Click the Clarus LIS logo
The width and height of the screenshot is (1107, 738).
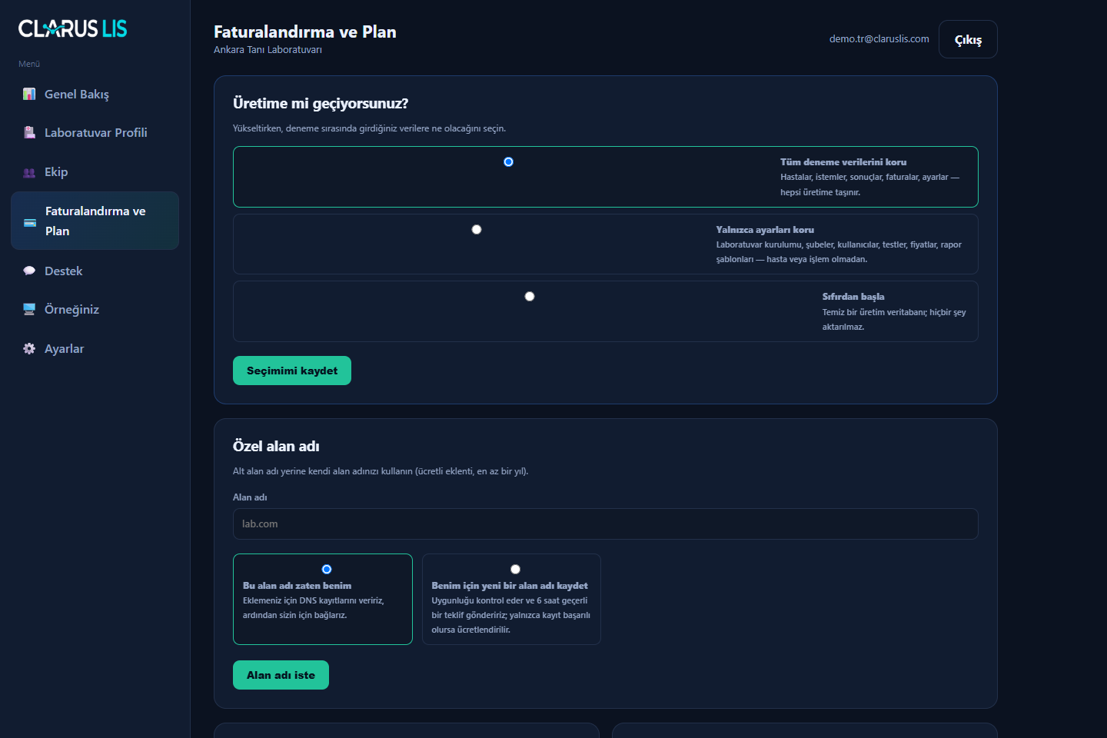73,28
